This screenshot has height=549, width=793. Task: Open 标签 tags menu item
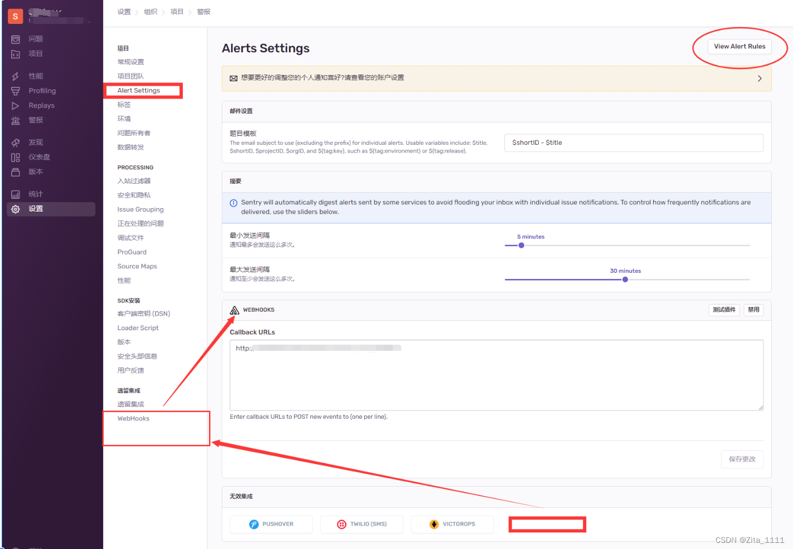point(124,105)
